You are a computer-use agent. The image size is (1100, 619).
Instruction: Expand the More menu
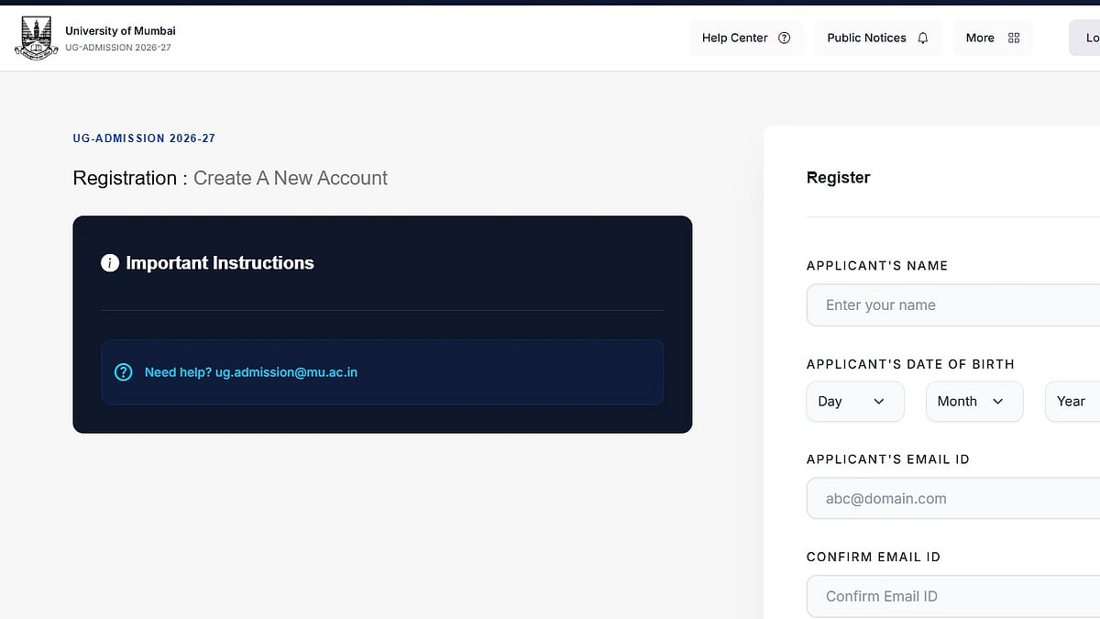pyautogui.click(x=993, y=38)
